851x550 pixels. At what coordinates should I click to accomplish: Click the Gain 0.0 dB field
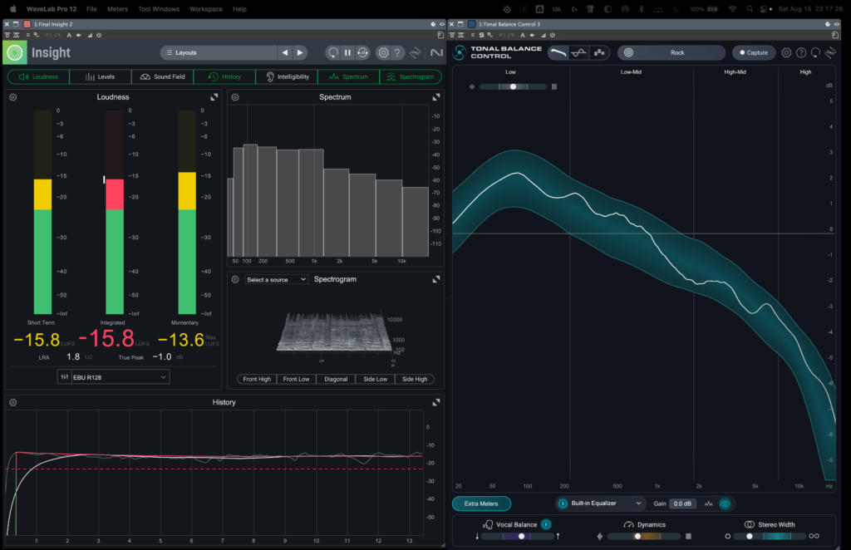pyautogui.click(x=682, y=504)
